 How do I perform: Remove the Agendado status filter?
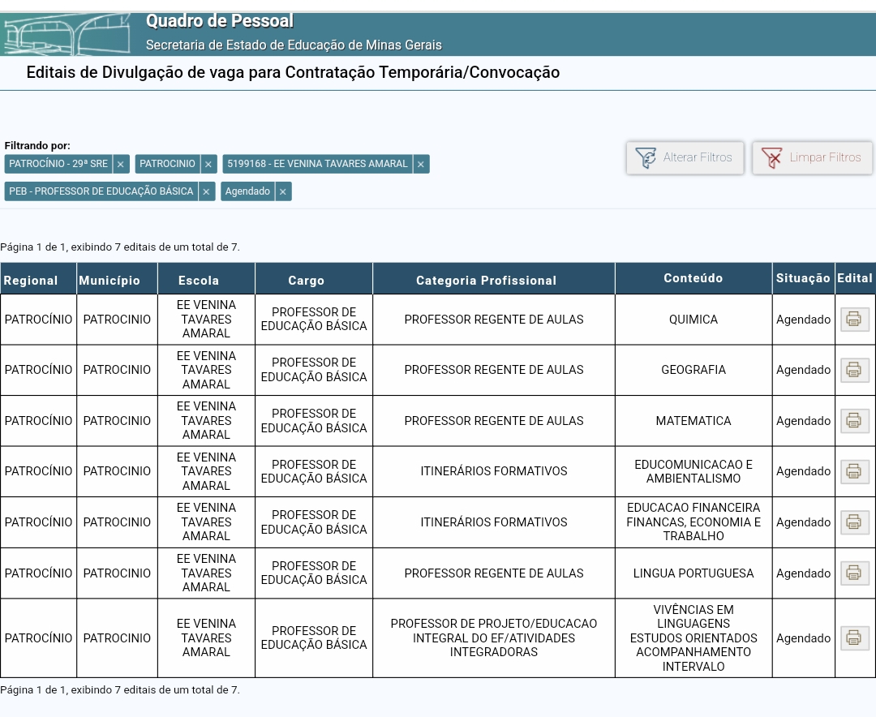282,192
